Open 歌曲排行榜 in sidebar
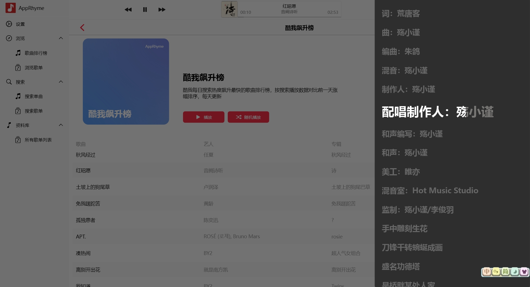 pos(36,53)
